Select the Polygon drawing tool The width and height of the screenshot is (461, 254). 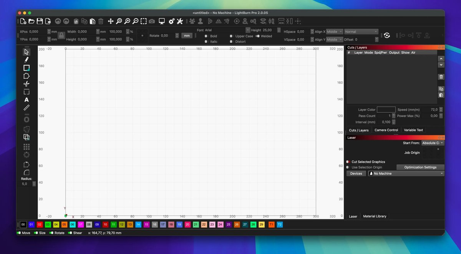pos(27,76)
